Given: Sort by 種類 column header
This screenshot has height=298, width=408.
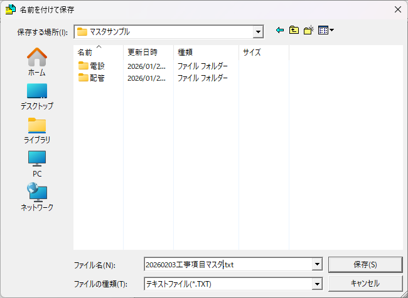Looking at the screenshot, I should tap(206, 52).
